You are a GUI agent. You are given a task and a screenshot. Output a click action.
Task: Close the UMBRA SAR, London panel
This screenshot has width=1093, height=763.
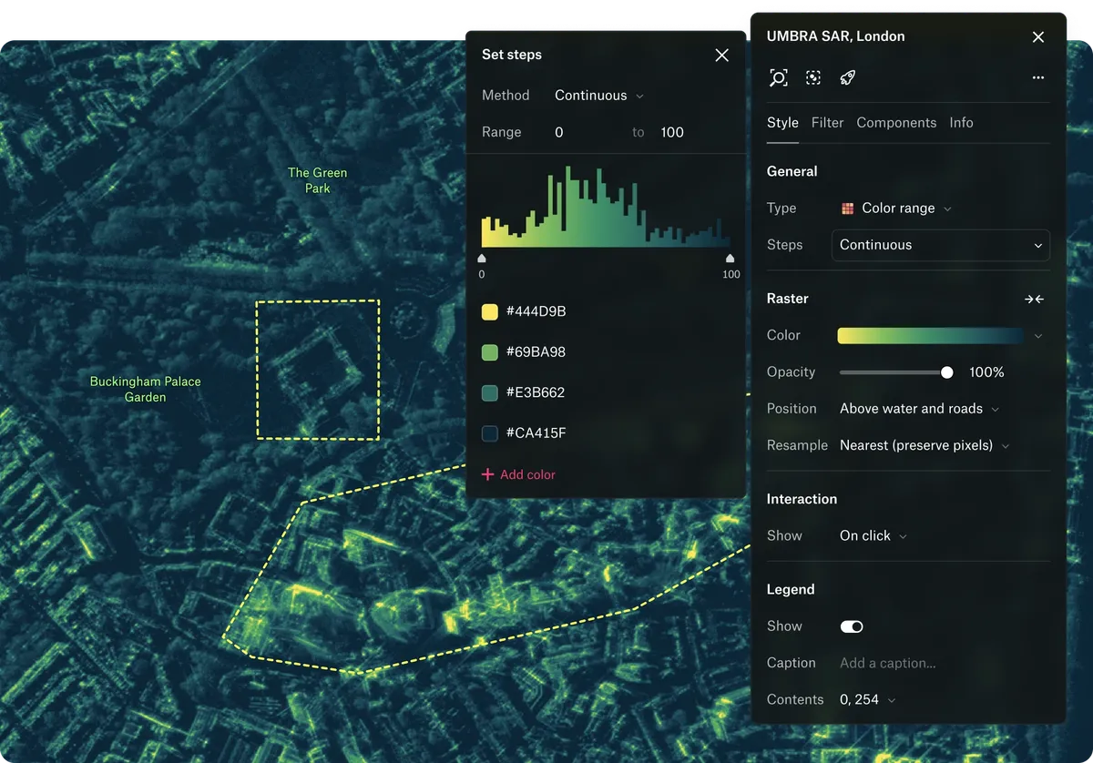pyautogui.click(x=1038, y=37)
